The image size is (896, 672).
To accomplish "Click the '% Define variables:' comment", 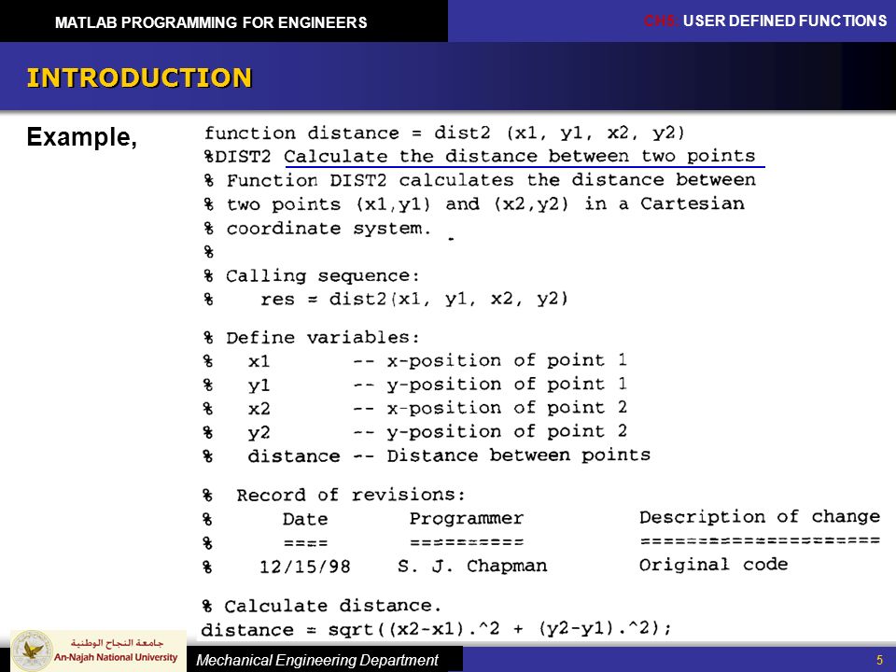I will [x=312, y=338].
